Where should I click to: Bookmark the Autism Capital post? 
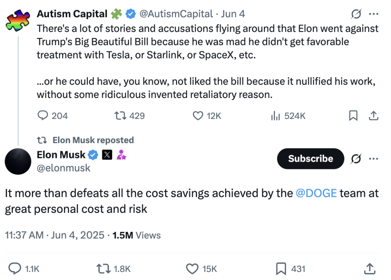pyautogui.click(x=354, y=116)
